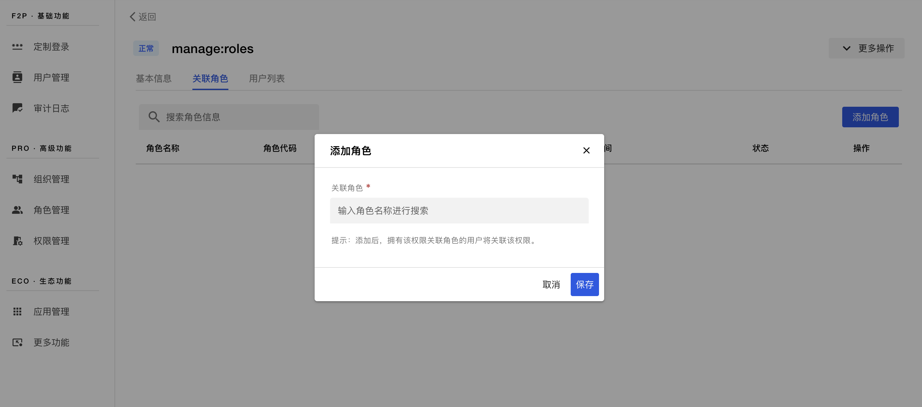The height and width of the screenshot is (407, 922).
Task: Select the 关联角色 tab
Action: (x=210, y=78)
